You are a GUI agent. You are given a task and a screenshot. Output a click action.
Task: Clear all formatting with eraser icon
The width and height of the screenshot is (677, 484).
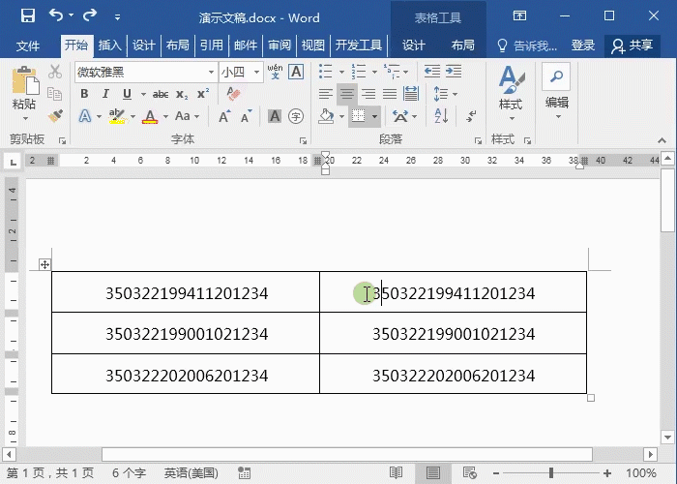tap(233, 94)
